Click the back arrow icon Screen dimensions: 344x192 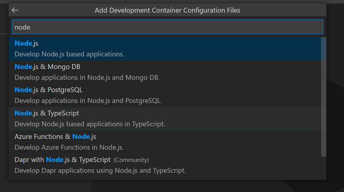tap(15, 10)
